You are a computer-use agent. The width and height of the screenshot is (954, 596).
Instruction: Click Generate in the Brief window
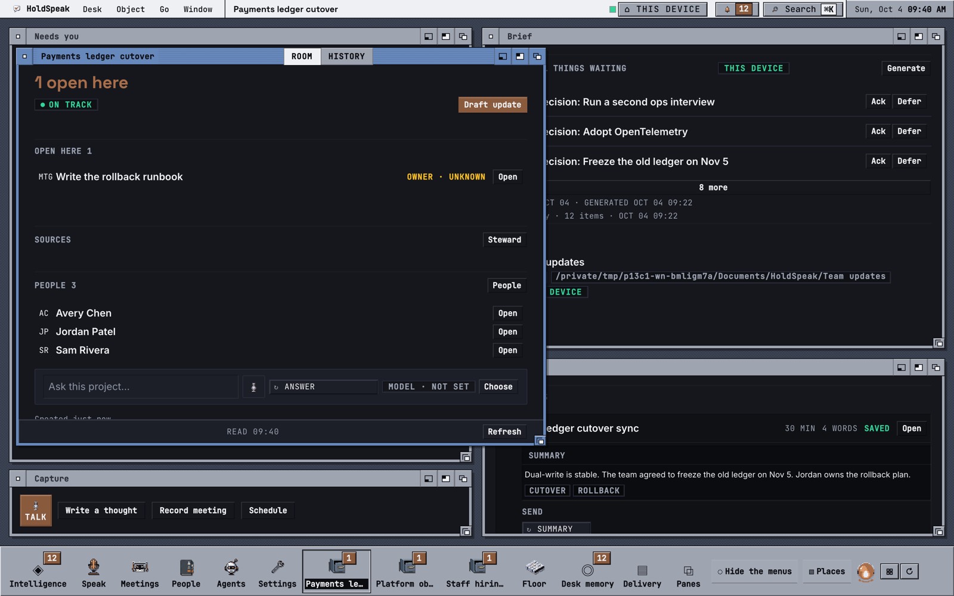point(906,68)
